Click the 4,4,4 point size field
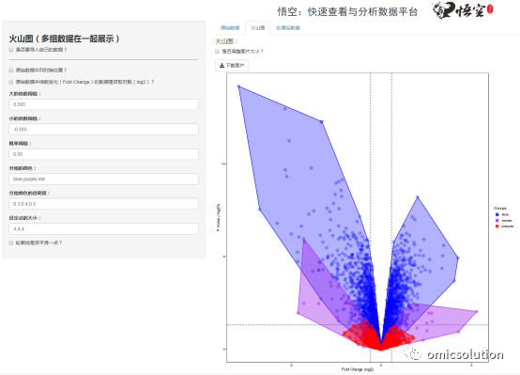Screen dimensions: 520x375 (104, 228)
